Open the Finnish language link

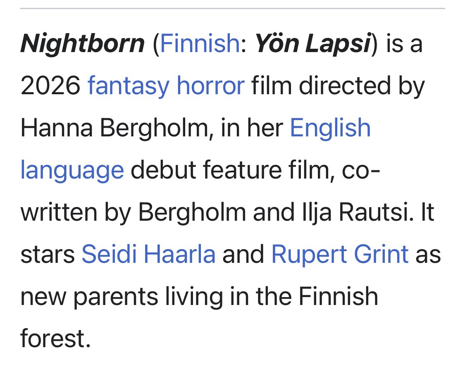199,43
